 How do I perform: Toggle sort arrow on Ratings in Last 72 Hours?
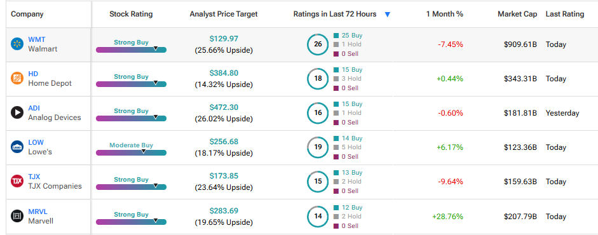click(x=388, y=15)
